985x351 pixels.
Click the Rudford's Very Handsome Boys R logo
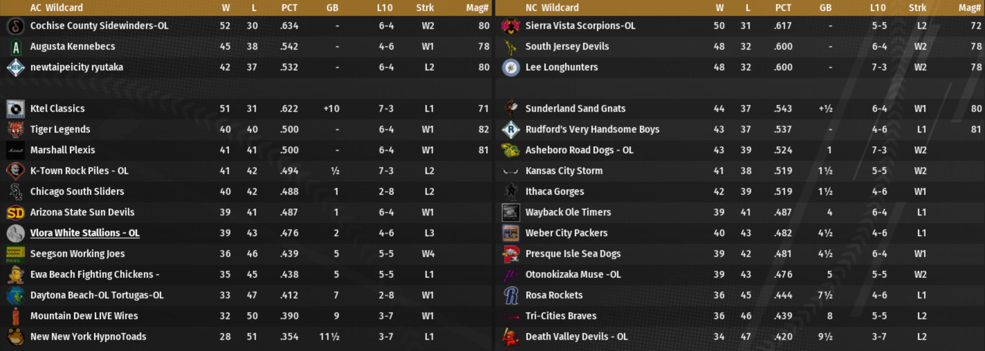click(510, 130)
